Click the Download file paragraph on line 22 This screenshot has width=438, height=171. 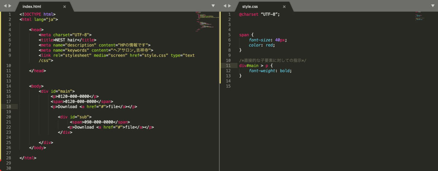click(x=111, y=127)
